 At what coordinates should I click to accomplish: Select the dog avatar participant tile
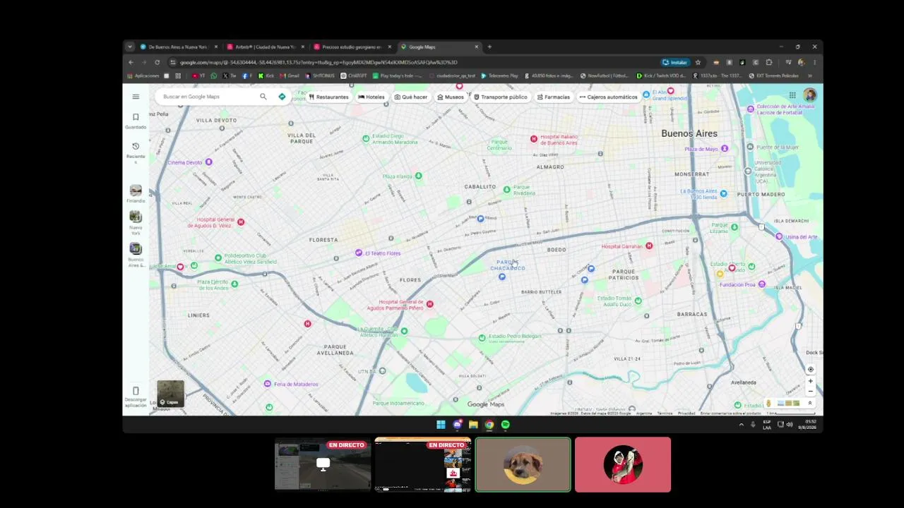pyautogui.click(x=523, y=464)
